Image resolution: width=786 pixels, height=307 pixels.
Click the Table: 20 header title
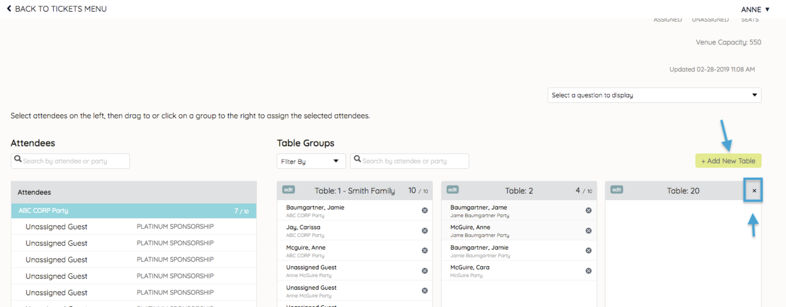683,191
